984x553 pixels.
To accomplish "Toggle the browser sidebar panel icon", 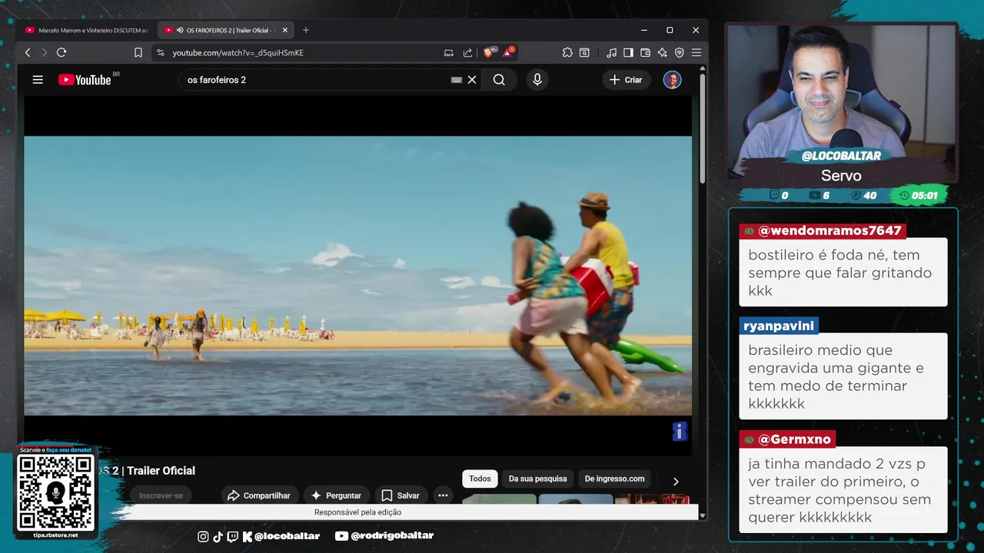I will coord(628,52).
